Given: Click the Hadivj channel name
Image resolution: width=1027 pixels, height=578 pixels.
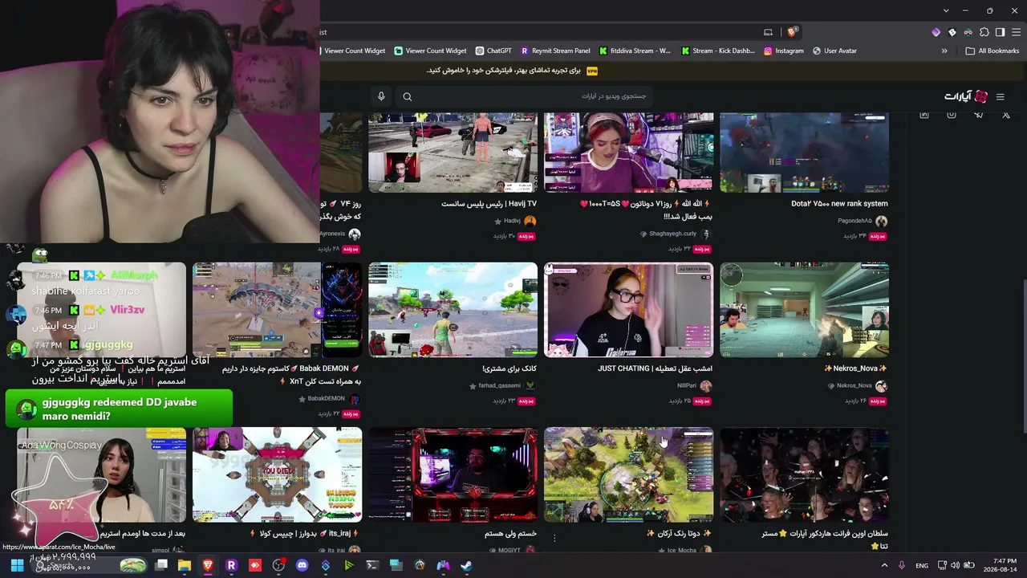Looking at the screenshot, I should [512, 221].
